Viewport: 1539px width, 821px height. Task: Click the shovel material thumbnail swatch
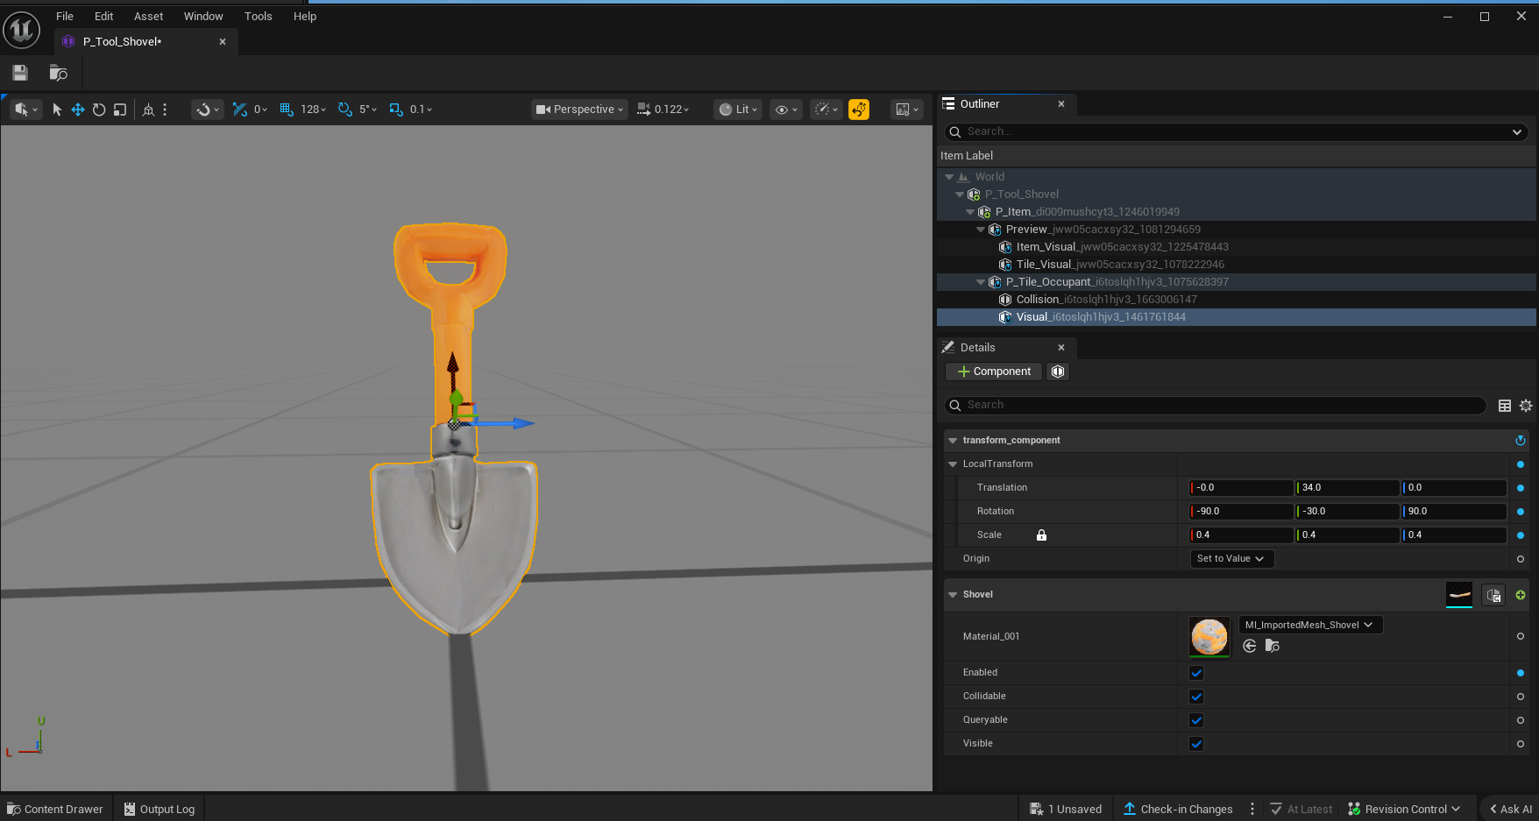1209,636
